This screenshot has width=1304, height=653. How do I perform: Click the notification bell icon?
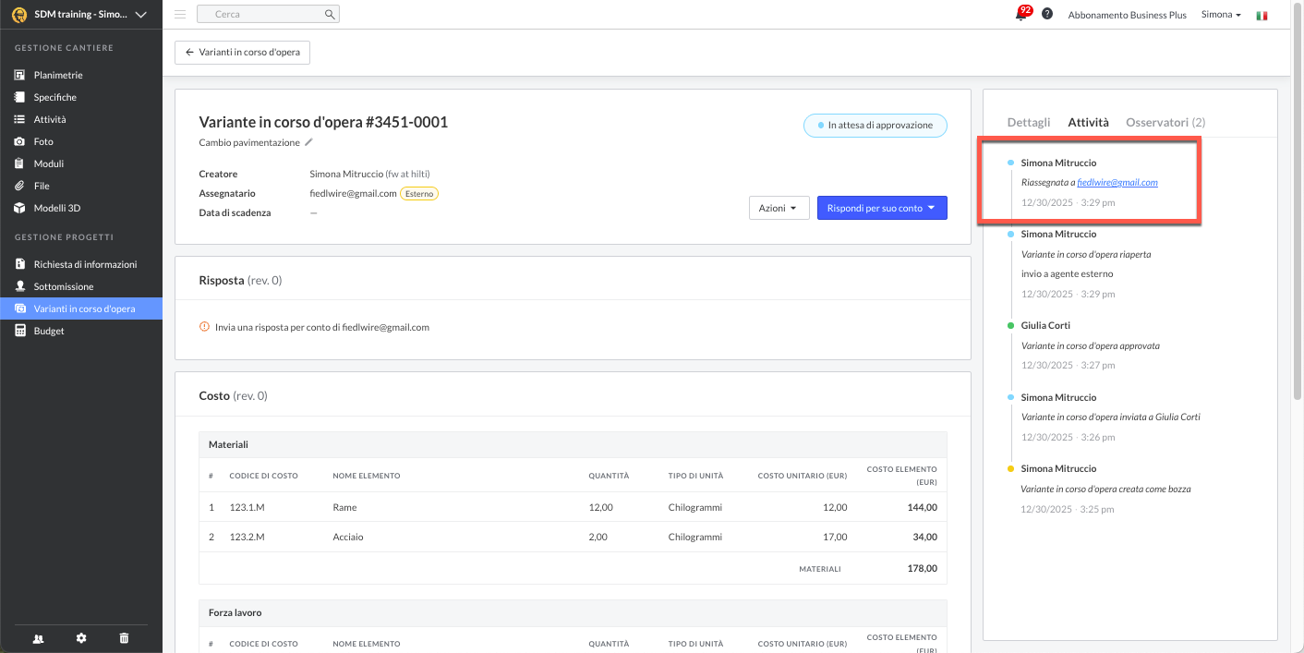pos(1020,15)
